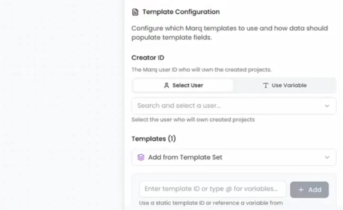Click the plus icon on Add button
This screenshot has width=343, height=210.
[x=301, y=190]
